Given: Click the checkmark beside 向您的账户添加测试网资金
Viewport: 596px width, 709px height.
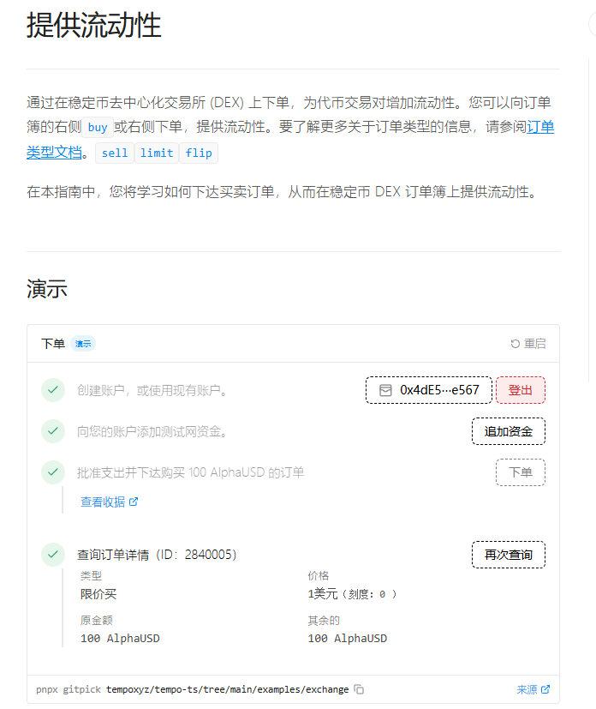Looking at the screenshot, I should 53,431.
